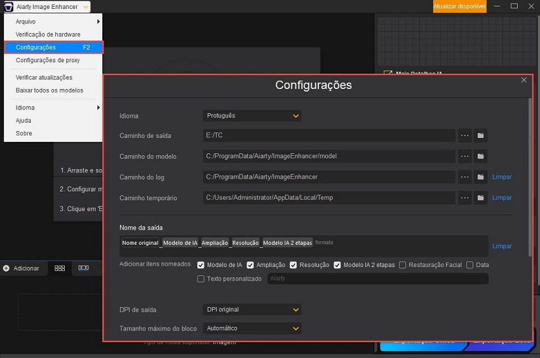Uncheck the Modelo IA 2 etapas checkbox
This screenshot has height=358, width=540.
click(x=337, y=265)
